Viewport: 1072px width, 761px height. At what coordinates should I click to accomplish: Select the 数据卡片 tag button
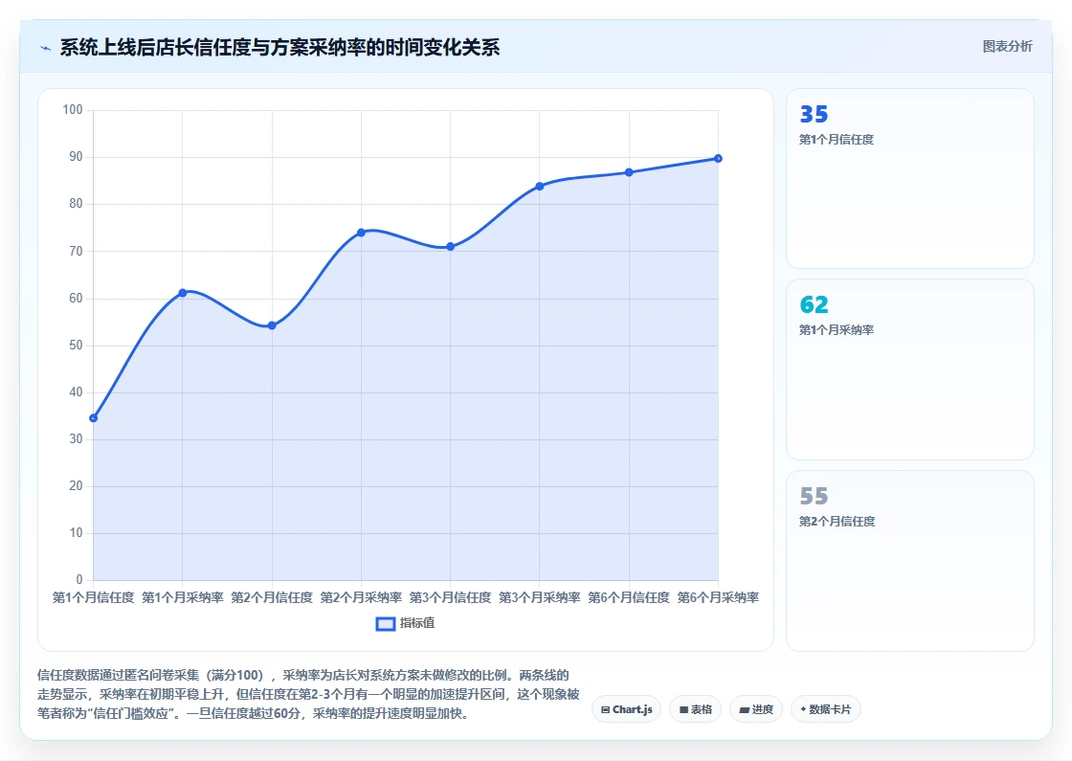826,709
